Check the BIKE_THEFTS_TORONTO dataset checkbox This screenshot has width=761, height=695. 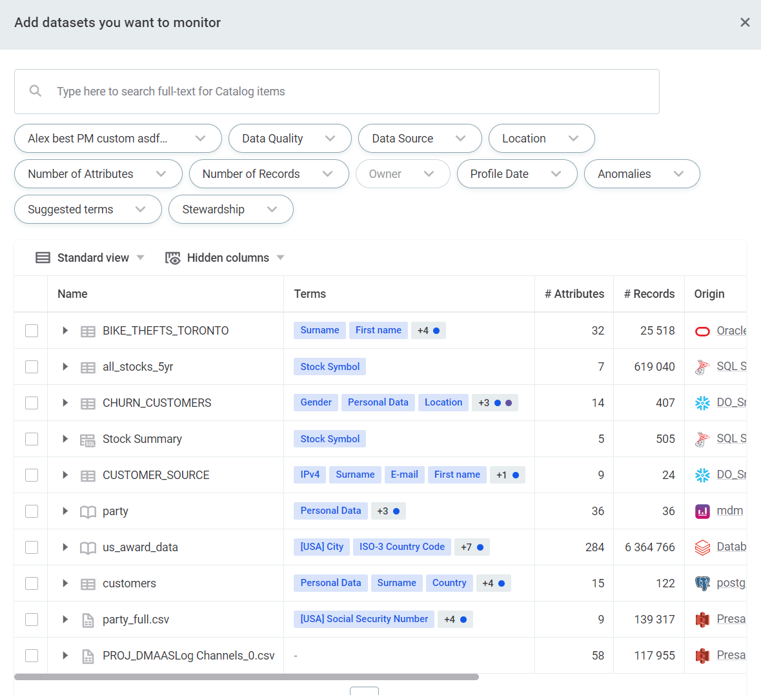(32, 331)
